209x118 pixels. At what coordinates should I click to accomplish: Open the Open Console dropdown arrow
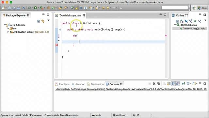pos(197,84)
